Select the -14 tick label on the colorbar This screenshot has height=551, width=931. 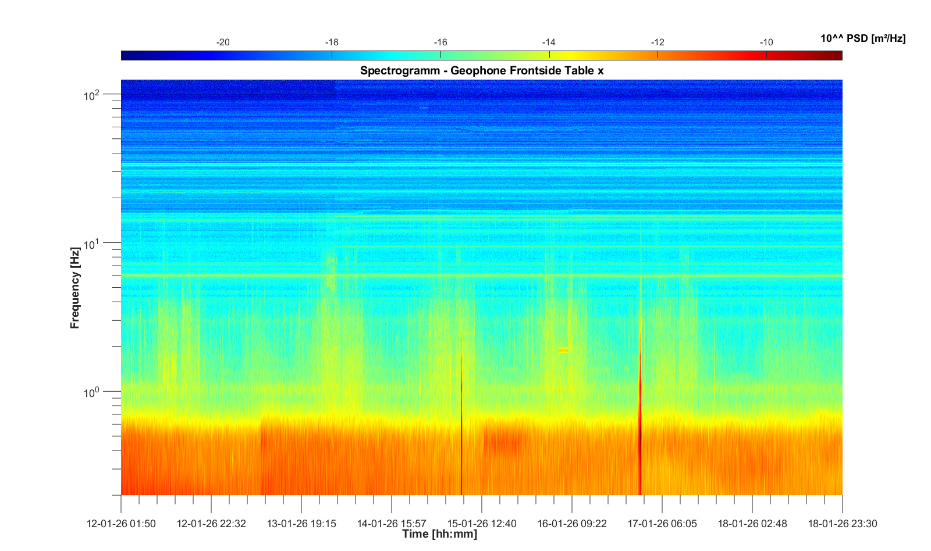click(x=549, y=42)
